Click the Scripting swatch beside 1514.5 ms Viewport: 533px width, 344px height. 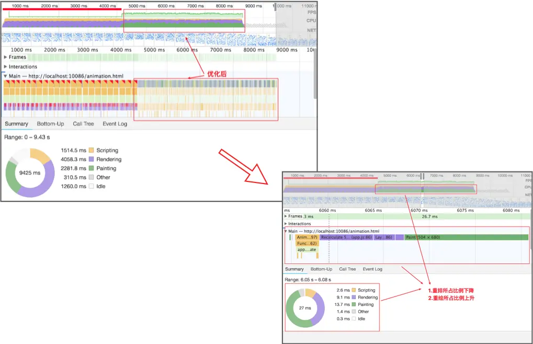coord(91,150)
